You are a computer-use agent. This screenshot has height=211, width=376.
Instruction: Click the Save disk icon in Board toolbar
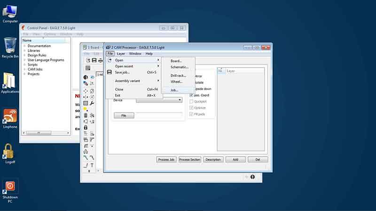click(x=94, y=60)
